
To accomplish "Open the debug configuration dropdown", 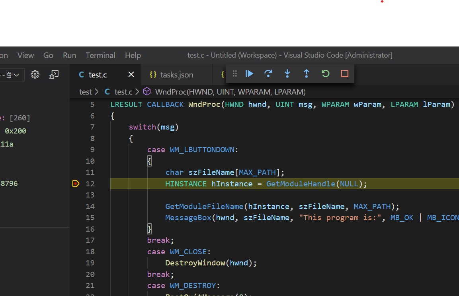I will pos(12,75).
